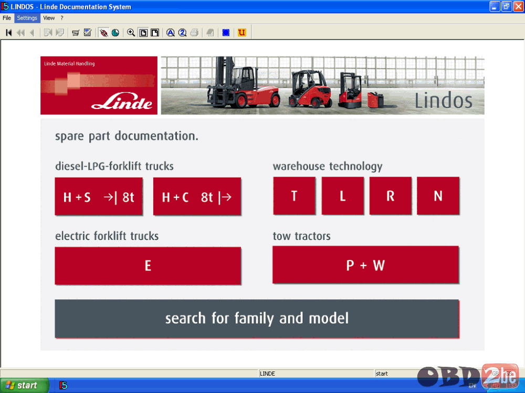Click the greyed page-back icon after the arrows

point(48,32)
